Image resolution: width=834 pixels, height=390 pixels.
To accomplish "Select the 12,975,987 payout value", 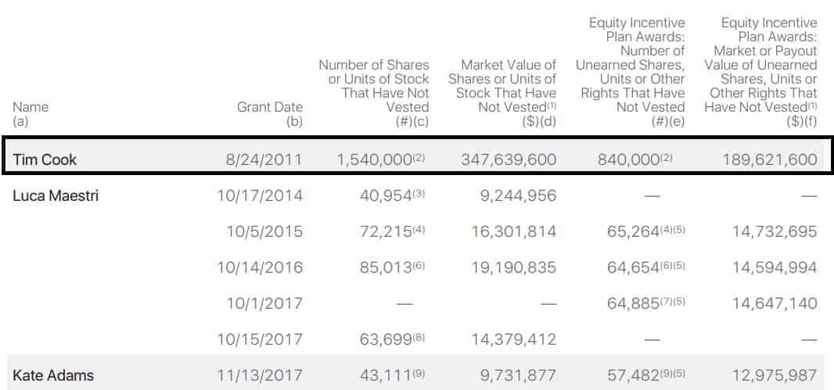I will (x=775, y=375).
